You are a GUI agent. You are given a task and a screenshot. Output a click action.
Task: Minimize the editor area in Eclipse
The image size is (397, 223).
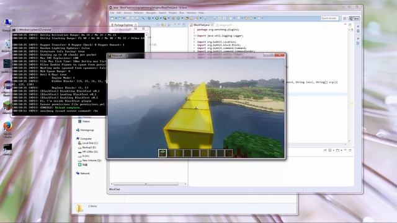point(345,25)
